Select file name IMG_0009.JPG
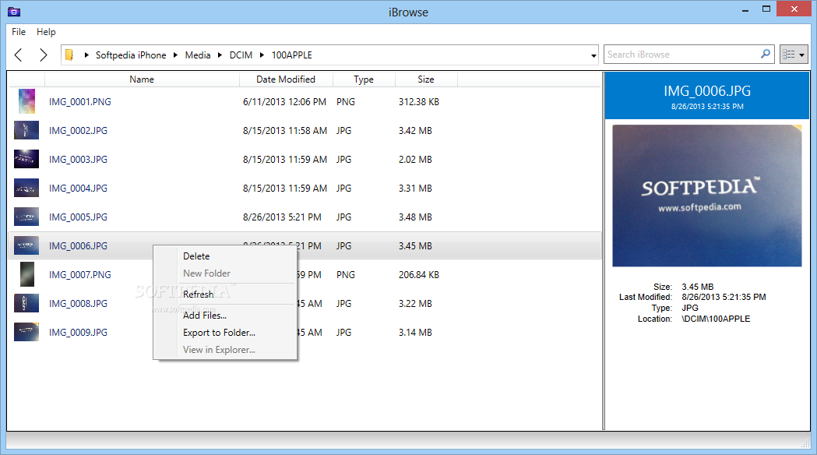The image size is (817, 455). [x=78, y=333]
